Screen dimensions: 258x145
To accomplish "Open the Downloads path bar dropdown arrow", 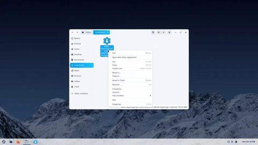I will pos(108,32).
